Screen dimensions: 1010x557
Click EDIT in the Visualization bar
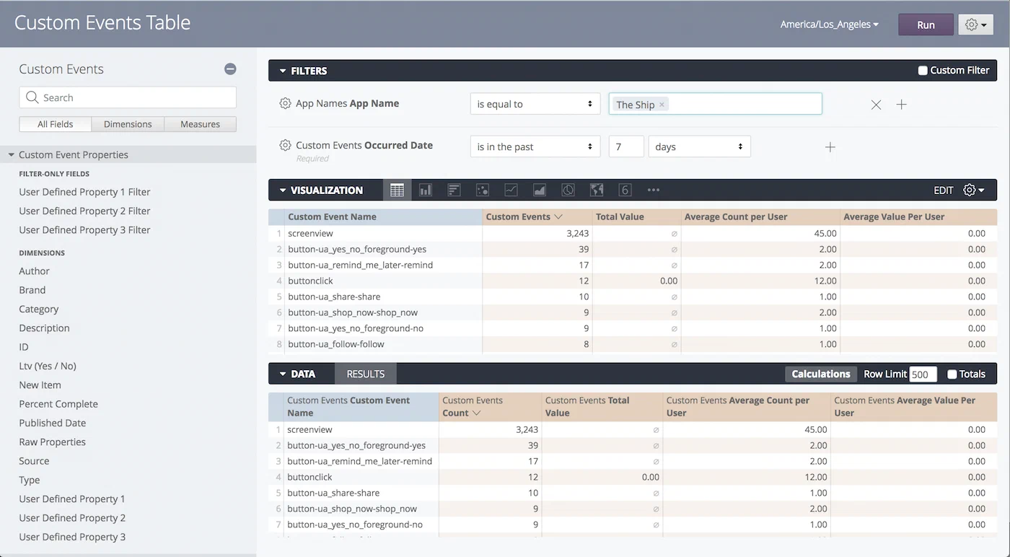[943, 190]
